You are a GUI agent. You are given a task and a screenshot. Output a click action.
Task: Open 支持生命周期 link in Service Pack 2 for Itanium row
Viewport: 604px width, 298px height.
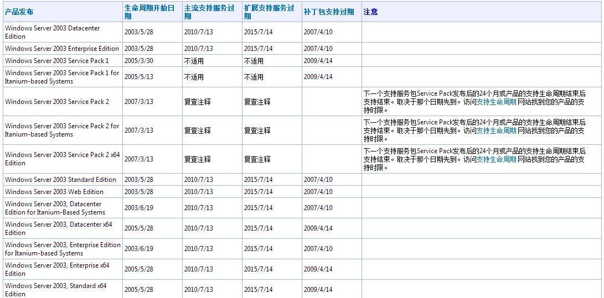[497, 130]
